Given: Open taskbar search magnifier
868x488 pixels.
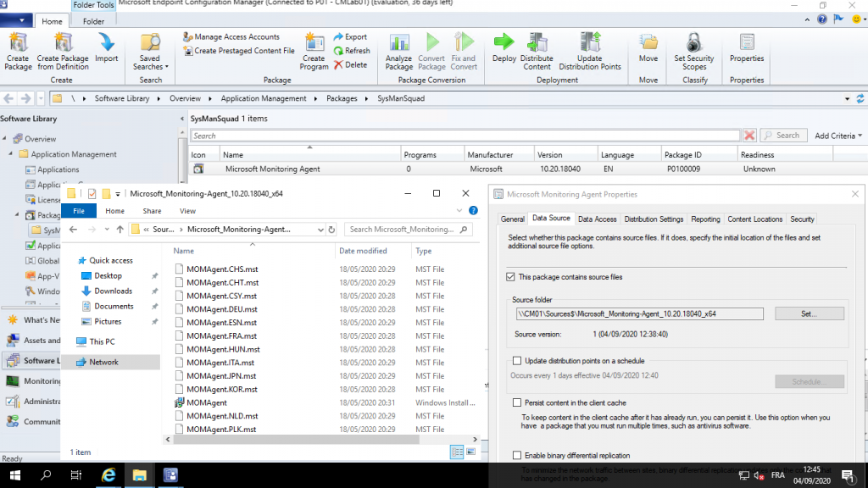Looking at the screenshot, I should [x=46, y=475].
